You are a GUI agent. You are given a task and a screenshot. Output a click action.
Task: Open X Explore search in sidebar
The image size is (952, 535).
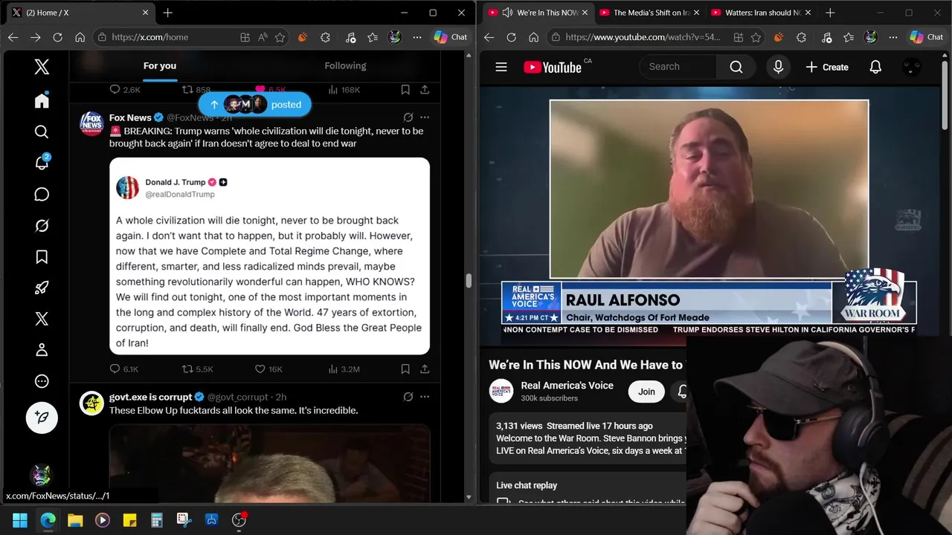42,132
